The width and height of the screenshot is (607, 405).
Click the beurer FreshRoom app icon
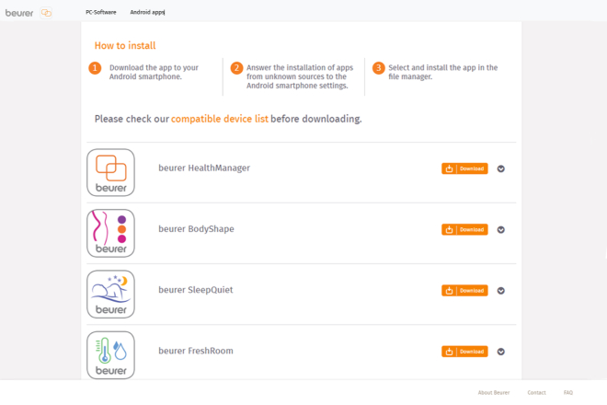[x=110, y=353]
